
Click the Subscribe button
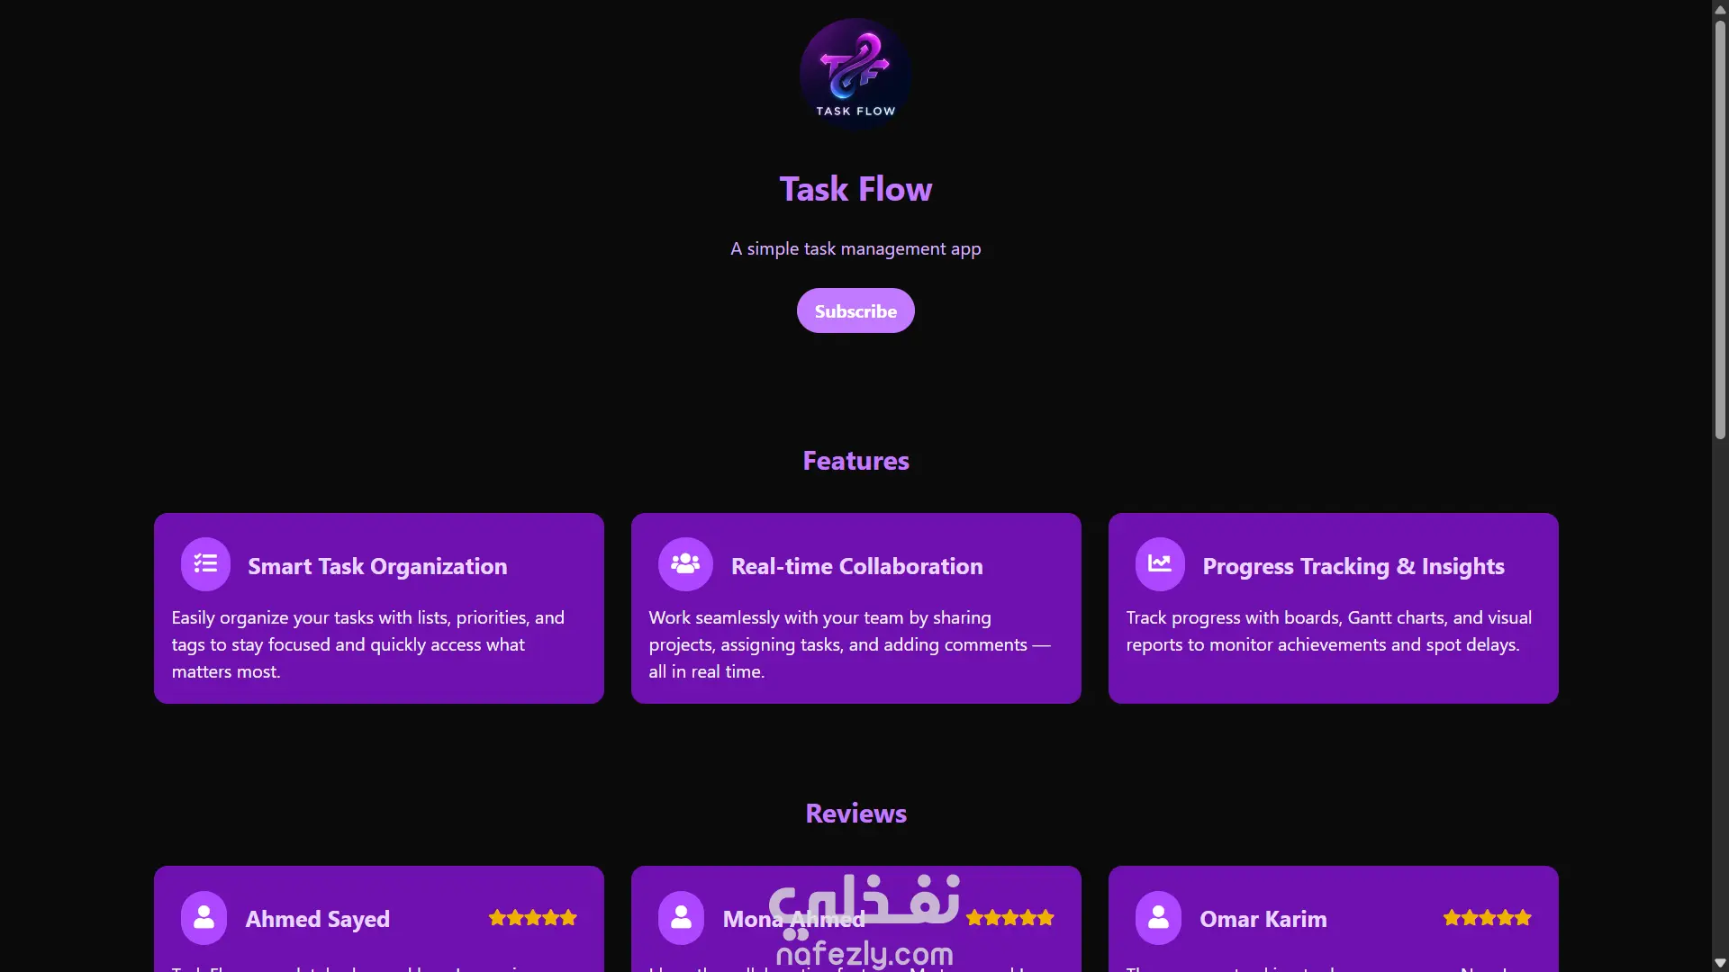point(855,310)
